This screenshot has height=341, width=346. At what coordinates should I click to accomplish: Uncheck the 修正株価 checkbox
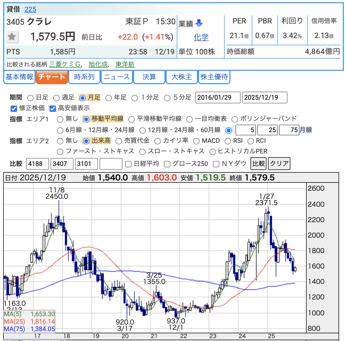(14, 108)
